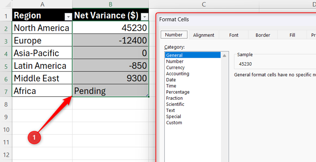This screenshot has height=162, width=316.
Task: Select the Fraction category
Action: (x=193, y=98)
